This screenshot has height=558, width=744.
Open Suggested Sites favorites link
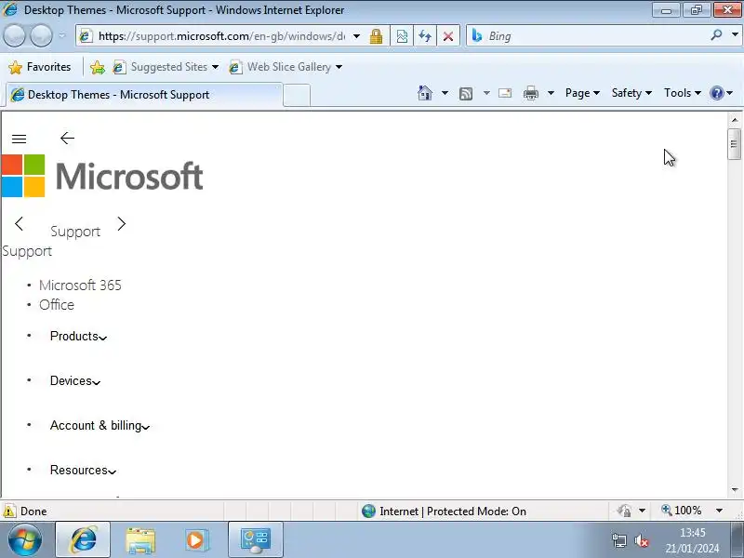[x=166, y=67]
